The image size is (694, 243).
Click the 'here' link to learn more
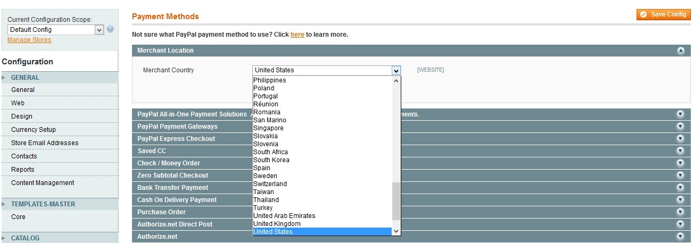(x=298, y=35)
